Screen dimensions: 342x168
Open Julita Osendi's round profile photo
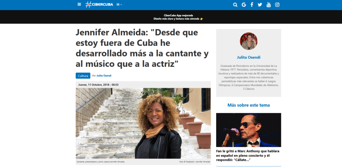pos(248,41)
